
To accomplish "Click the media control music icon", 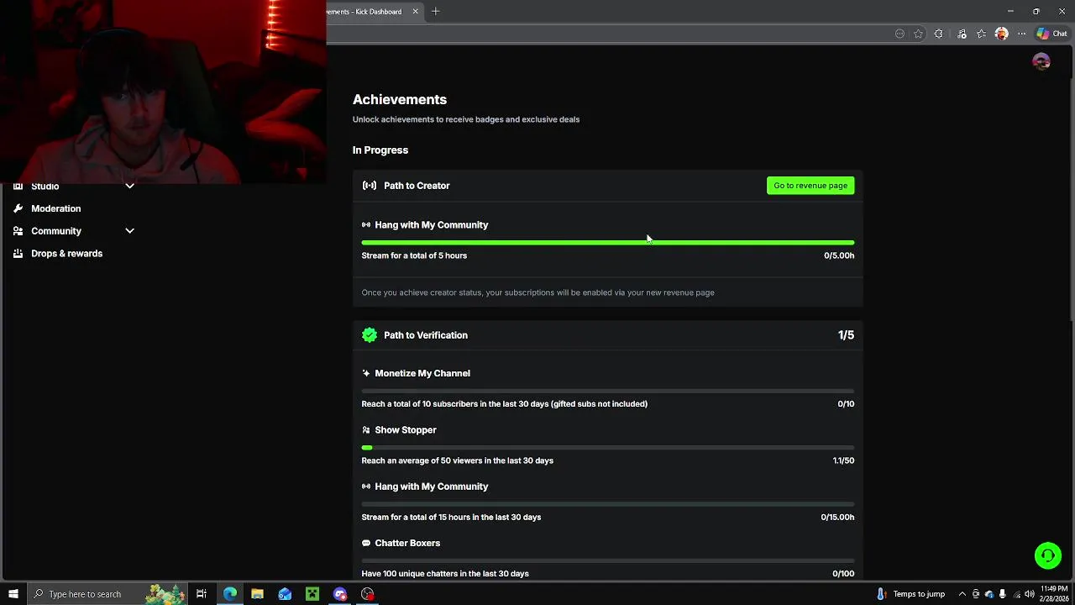I will point(962,34).
